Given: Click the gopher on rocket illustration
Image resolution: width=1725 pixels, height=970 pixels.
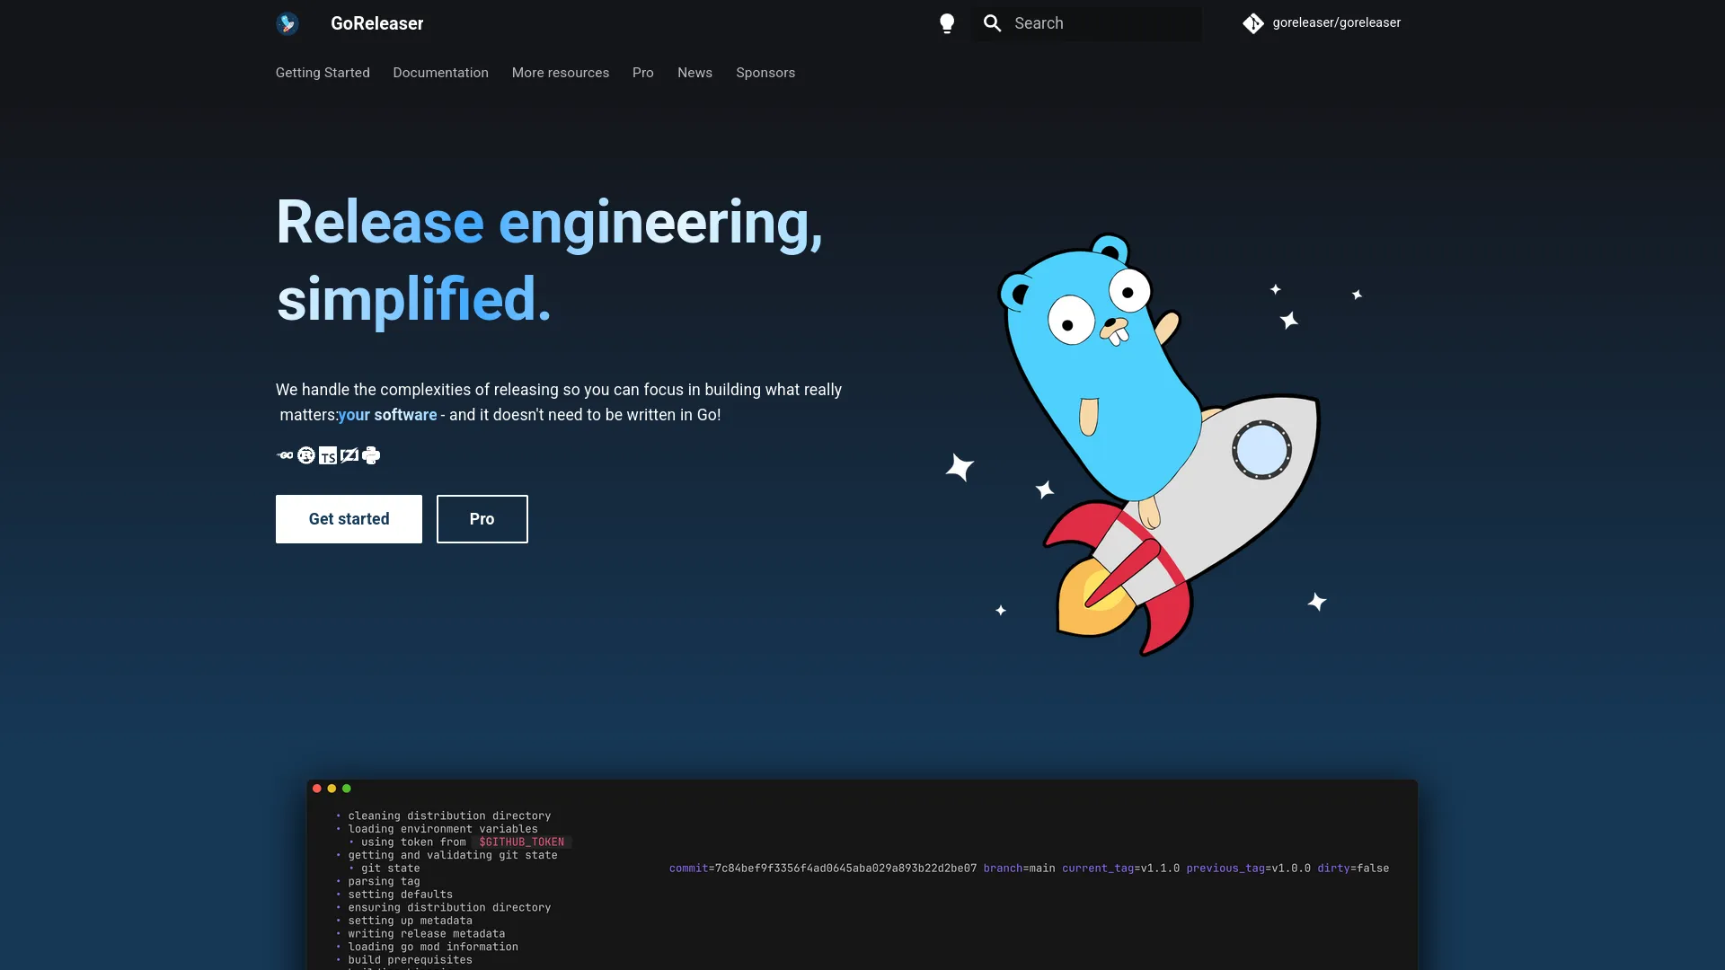Looking at the screenshot, I should [x=1154, y=445].
